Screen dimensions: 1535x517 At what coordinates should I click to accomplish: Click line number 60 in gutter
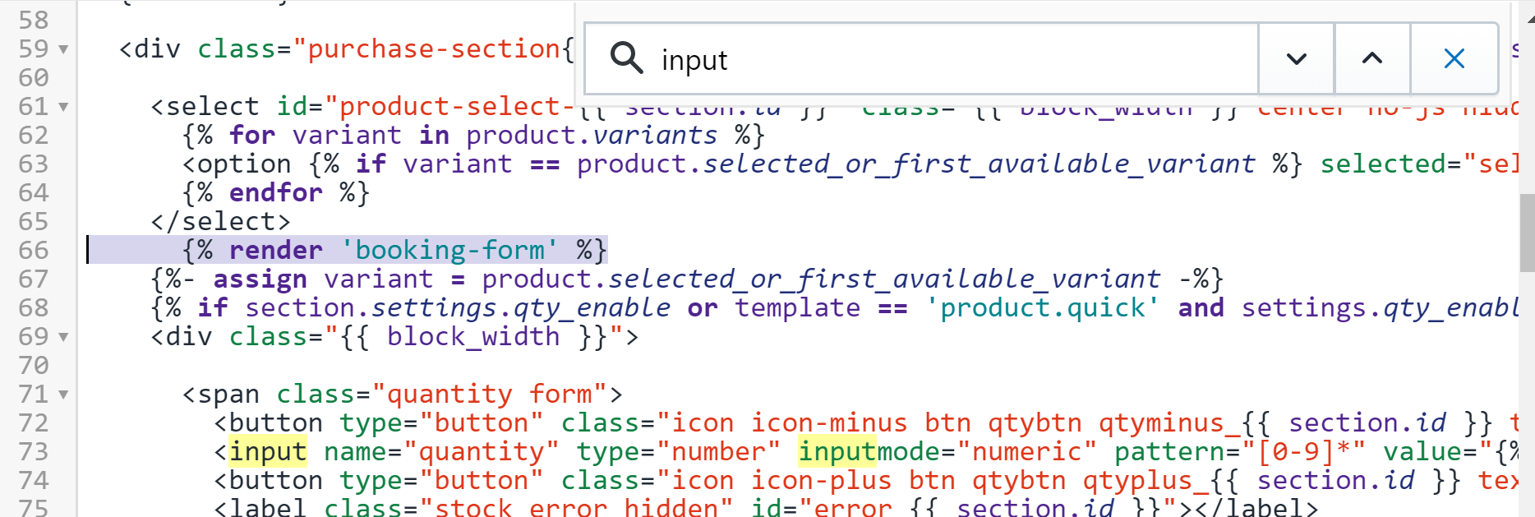tap(34, 77)
